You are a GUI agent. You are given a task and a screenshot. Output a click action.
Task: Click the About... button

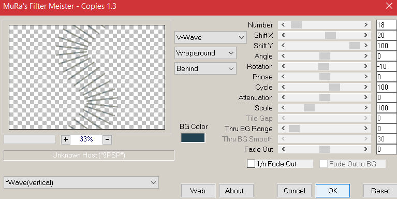[x=236, y=191]
